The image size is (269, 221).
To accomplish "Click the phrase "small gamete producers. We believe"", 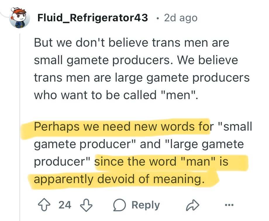I will [136, 60].
